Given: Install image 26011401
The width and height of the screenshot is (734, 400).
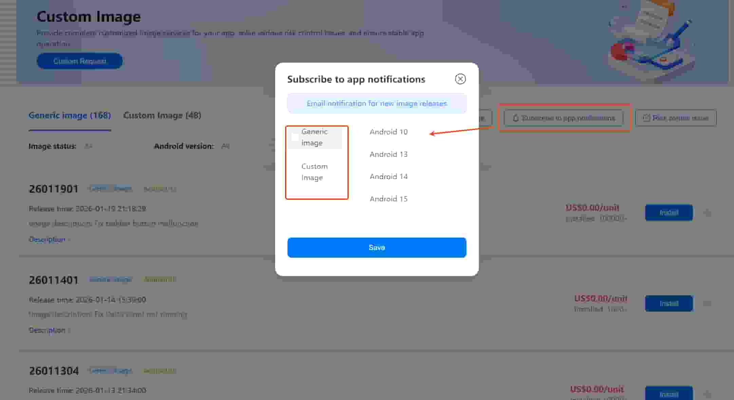Looking at the screenshot, I should (669, 303).
